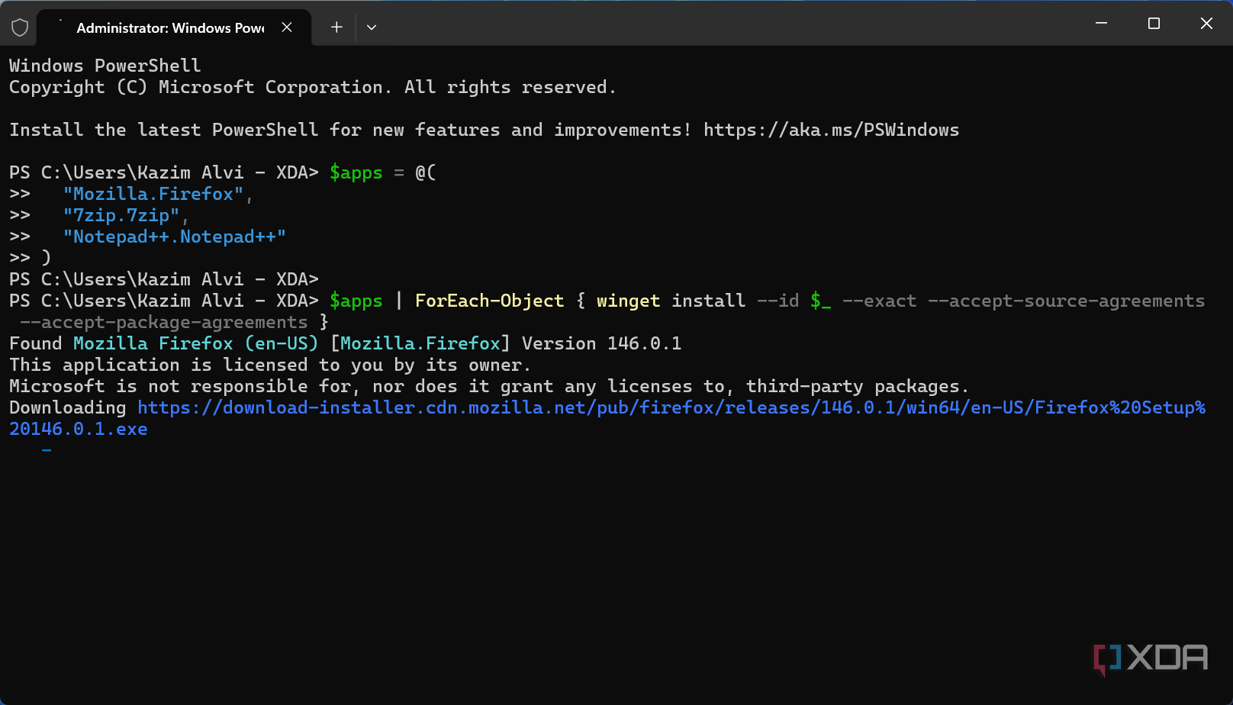Expand the new tab profiles dropdown

click(372, 27)
